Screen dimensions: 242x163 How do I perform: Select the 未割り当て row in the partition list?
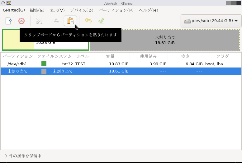point(121,71)
